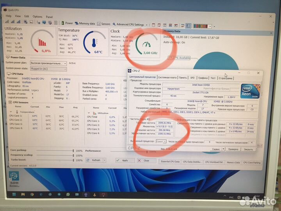
Task: Expand the dropdown arrow after Advanced CPU Settings
Action: (x=147, y=25)
